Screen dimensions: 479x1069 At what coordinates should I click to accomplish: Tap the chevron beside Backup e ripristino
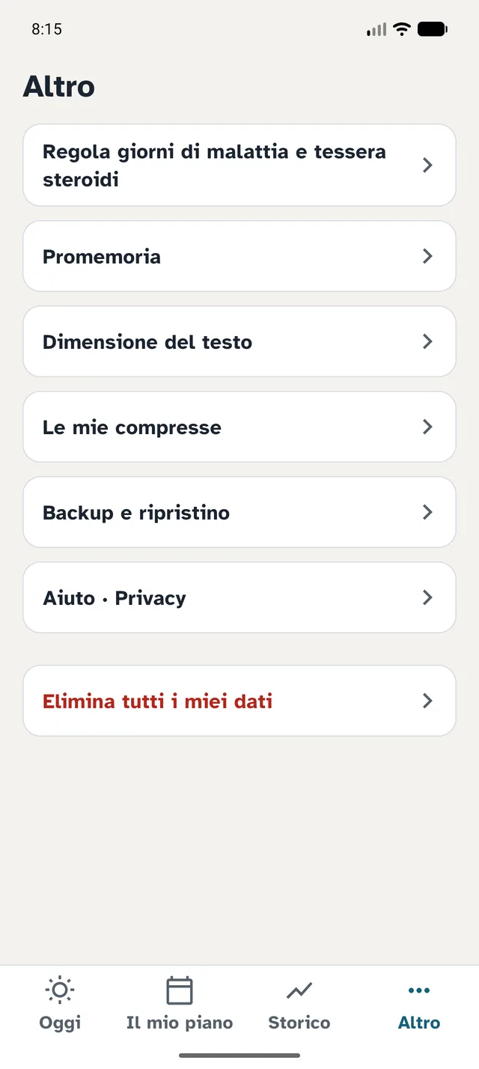[x=427, y=512]
